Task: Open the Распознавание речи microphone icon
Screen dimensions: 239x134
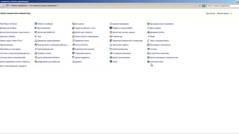Action: (x=36, y=49)
